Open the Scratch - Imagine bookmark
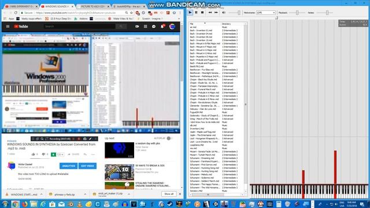Viewport: 370px width, 208px height. (x=149, y=18)
